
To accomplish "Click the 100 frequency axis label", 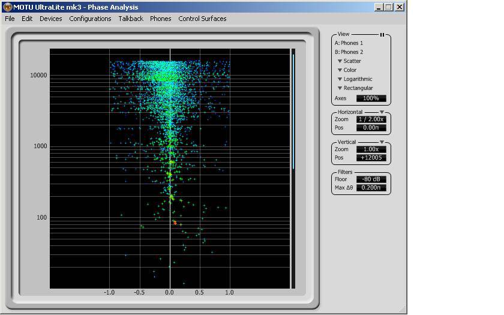I will pyautogui.click(x=42, y=218).
